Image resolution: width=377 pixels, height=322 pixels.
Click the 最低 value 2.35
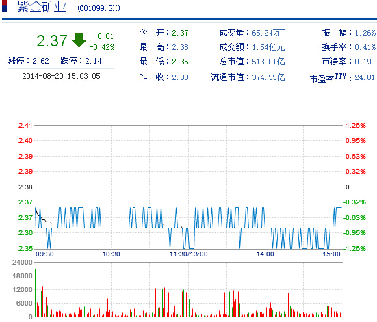[180, 62]
